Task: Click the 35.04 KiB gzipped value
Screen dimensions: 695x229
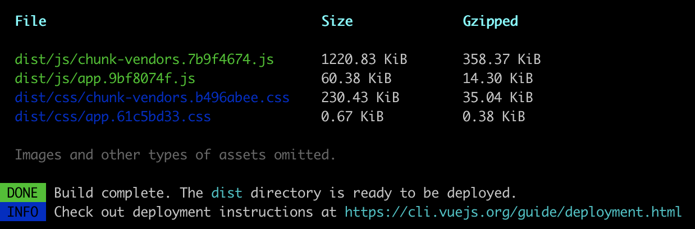Action: (x=497, y=97)
